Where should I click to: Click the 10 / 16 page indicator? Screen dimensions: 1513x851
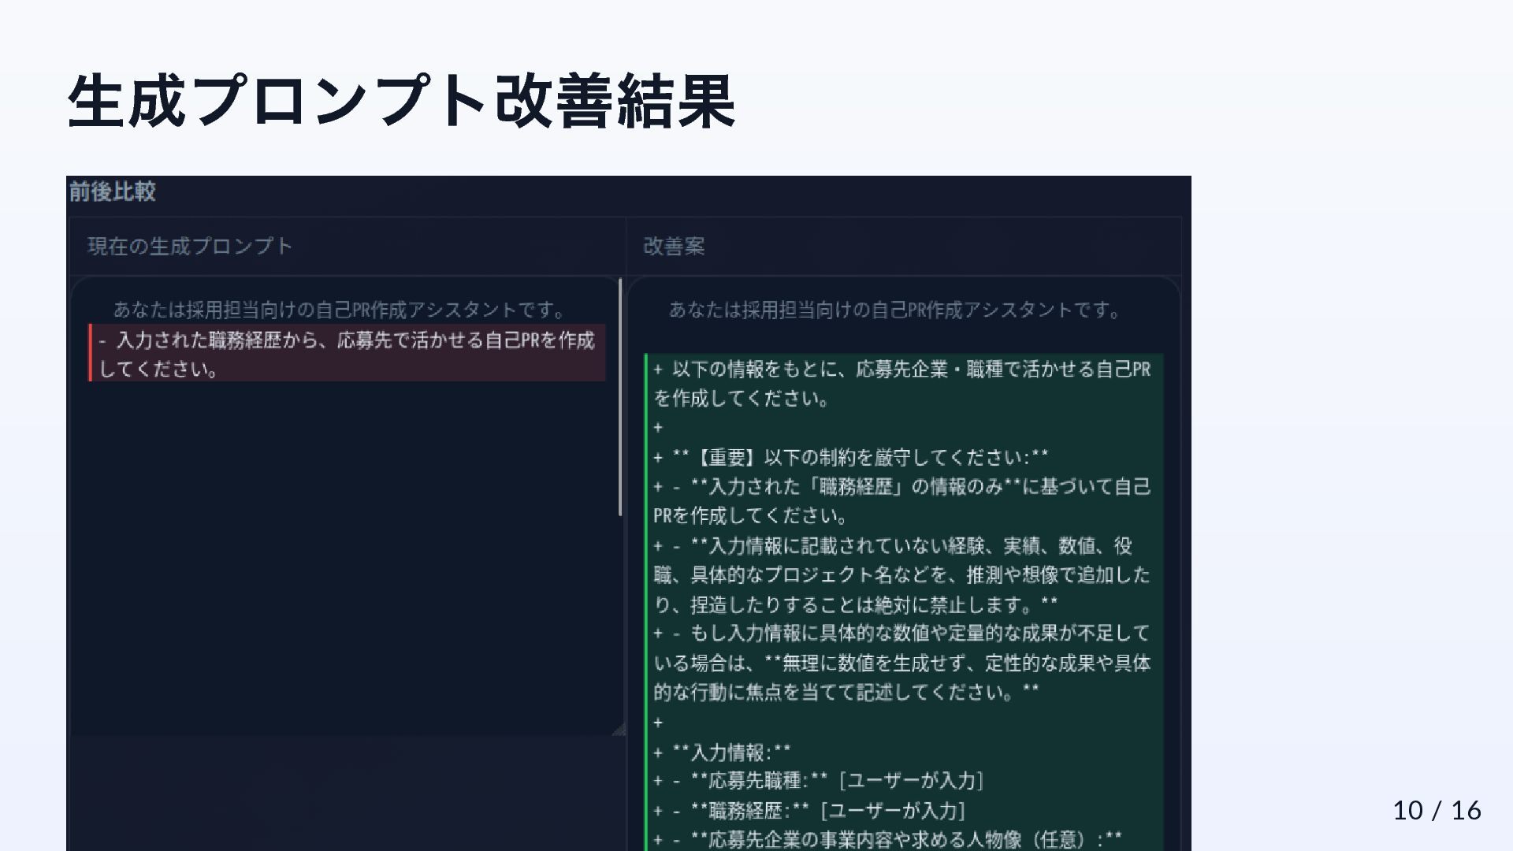coord(1437,810)
